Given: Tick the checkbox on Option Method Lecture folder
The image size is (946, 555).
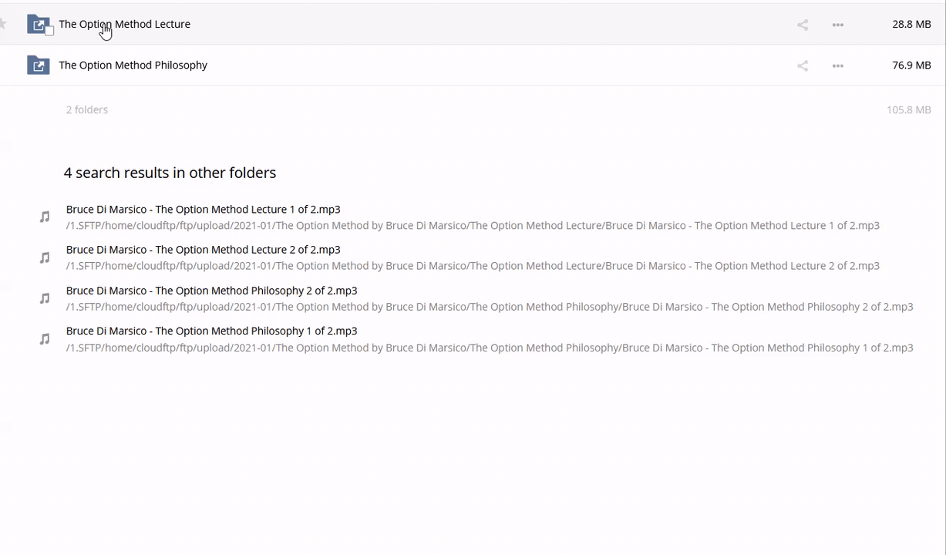Looking at the screenshot, I should (x=49, y=32).
